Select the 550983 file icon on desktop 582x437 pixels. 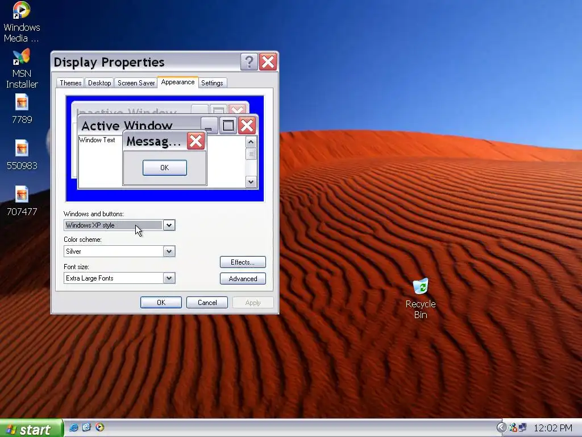pos(22,155)
